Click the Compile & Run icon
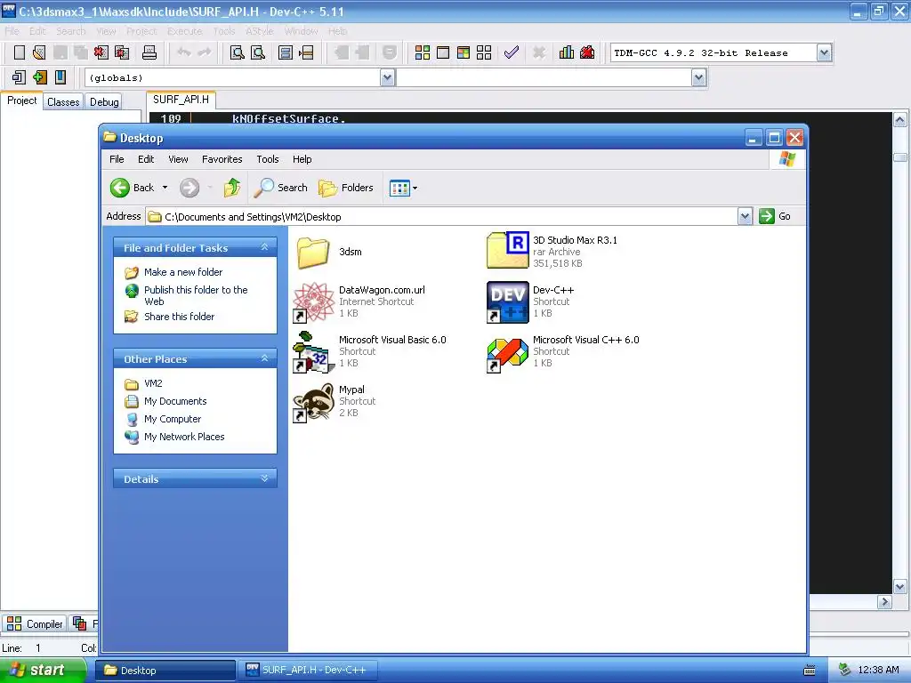911x683 pixels. click(463, 52)
